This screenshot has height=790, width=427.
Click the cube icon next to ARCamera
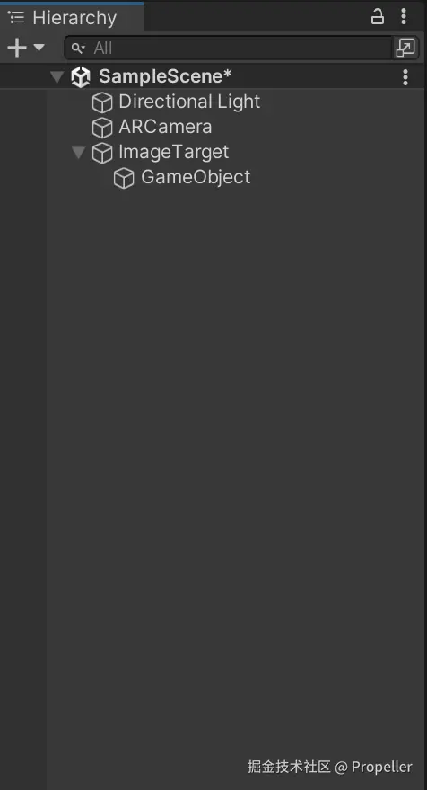pyautogui.click(x=102, y=128)
